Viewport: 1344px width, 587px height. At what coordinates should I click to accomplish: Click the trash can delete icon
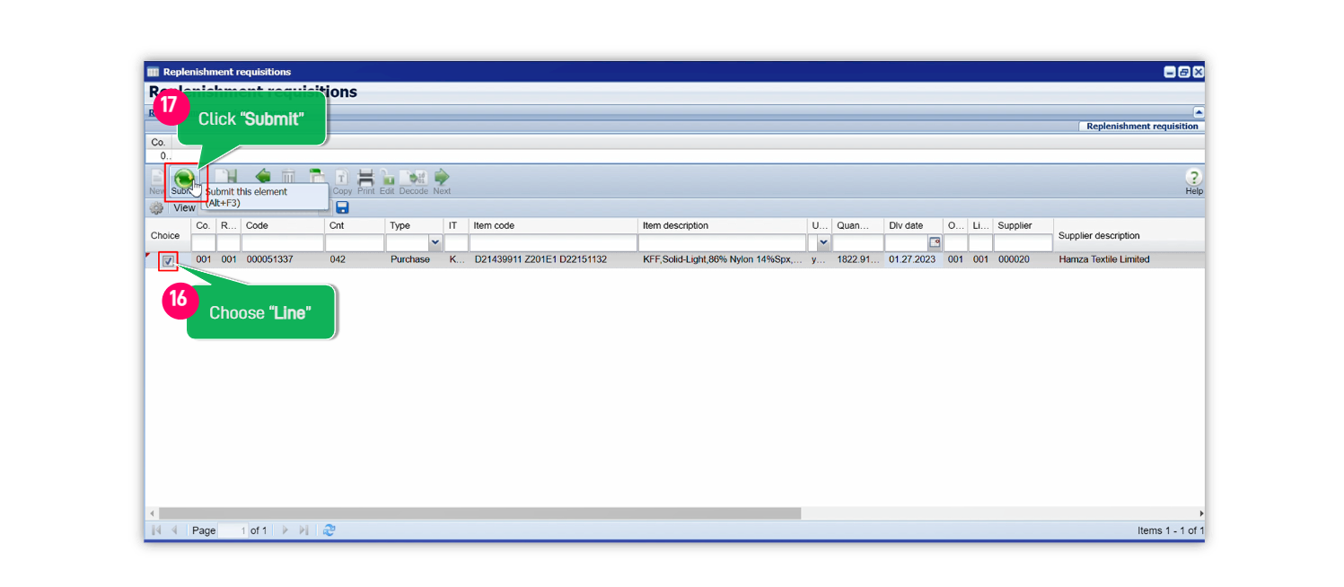[x=289, y=177]
